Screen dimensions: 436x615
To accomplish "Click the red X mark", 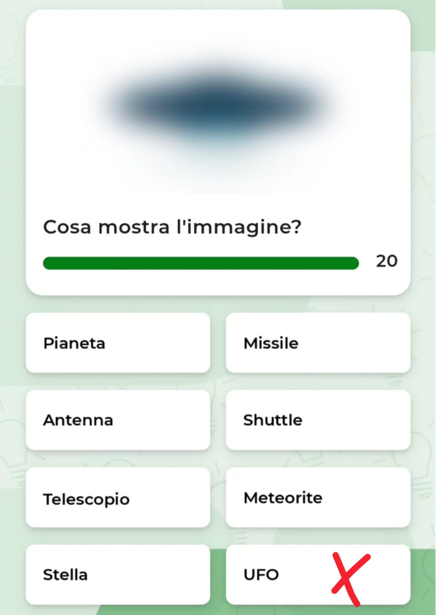I will click(x=350, y=578).
